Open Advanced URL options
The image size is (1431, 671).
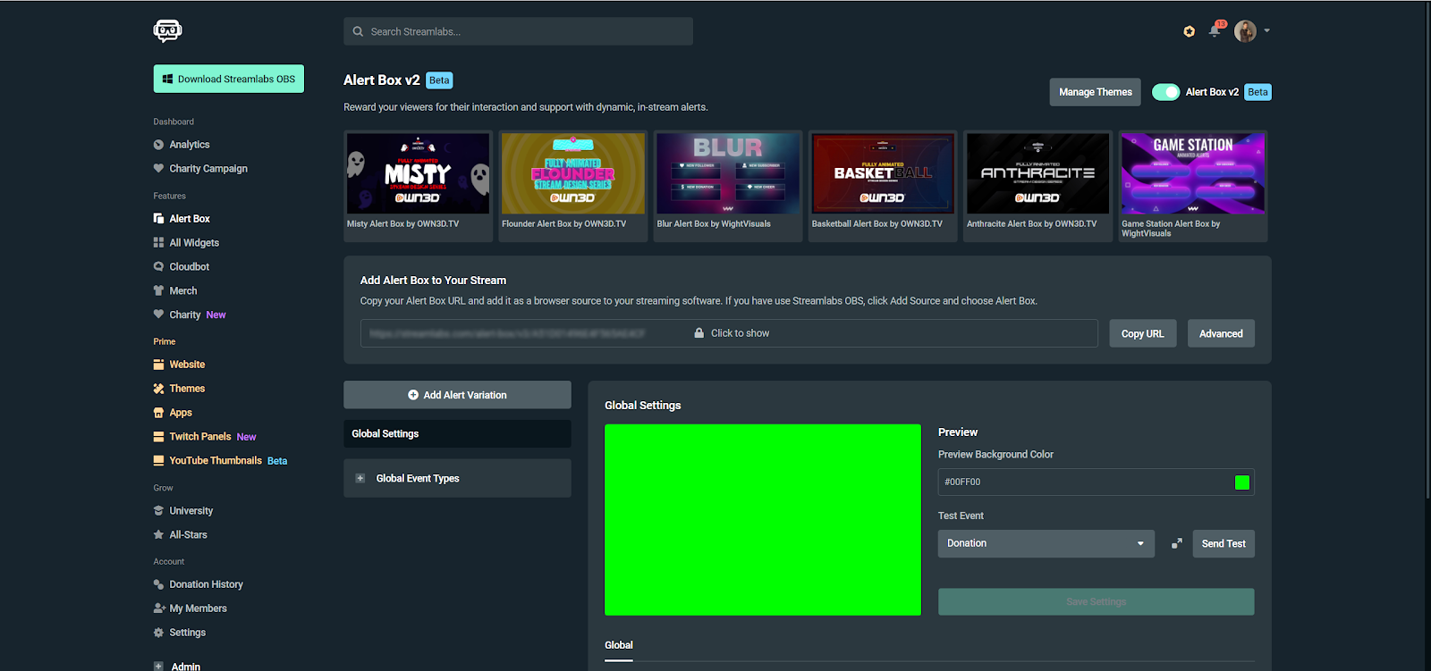click(1221, 333)
